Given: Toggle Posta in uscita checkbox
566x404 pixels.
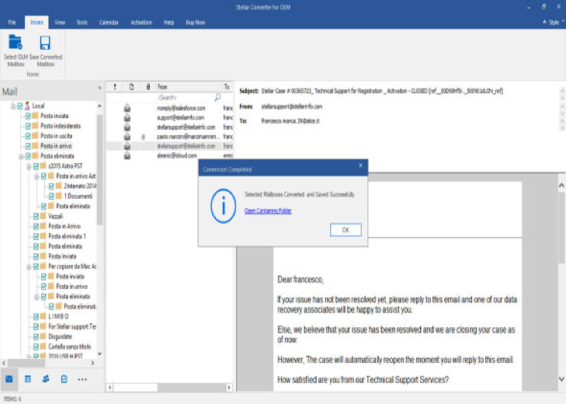Looking at the screenshot, I should [x=28, y=136].
